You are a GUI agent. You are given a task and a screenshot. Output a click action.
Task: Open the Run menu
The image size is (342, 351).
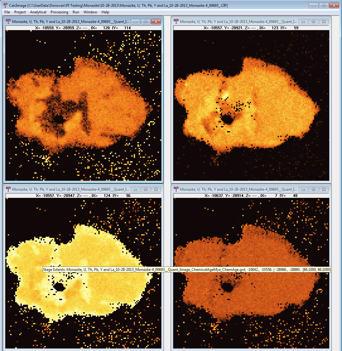(76, 12)
